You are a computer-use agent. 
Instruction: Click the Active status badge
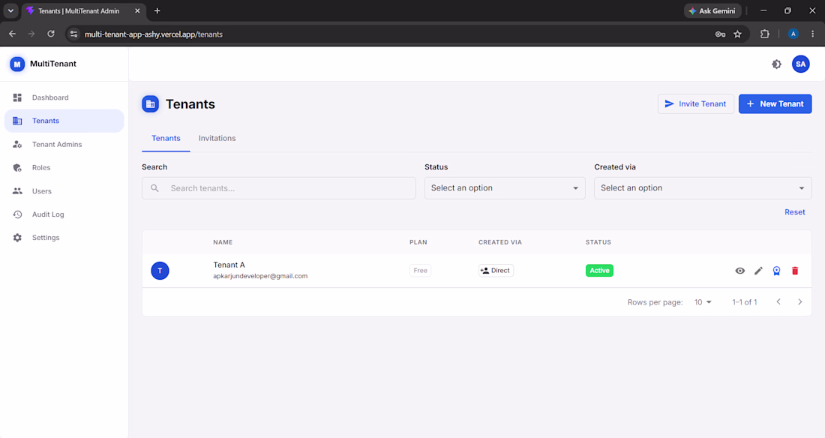tap(599, 271)
